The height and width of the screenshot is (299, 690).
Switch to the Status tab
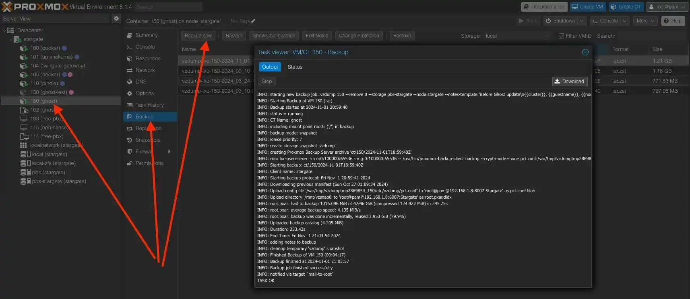click(295, 67)
